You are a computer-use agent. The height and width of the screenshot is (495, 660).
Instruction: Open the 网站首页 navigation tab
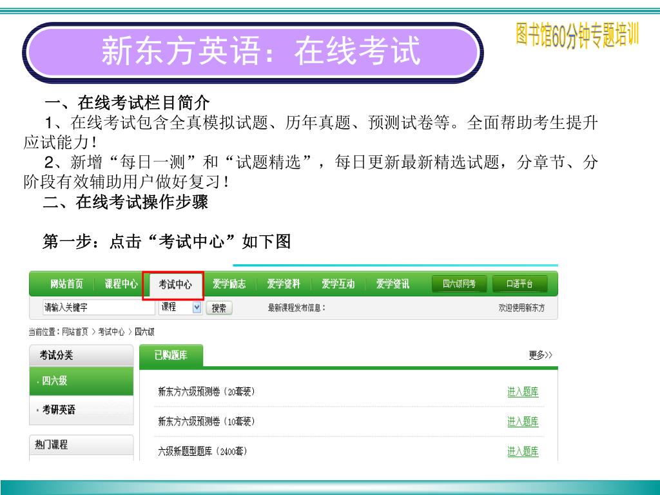[66, 284]
